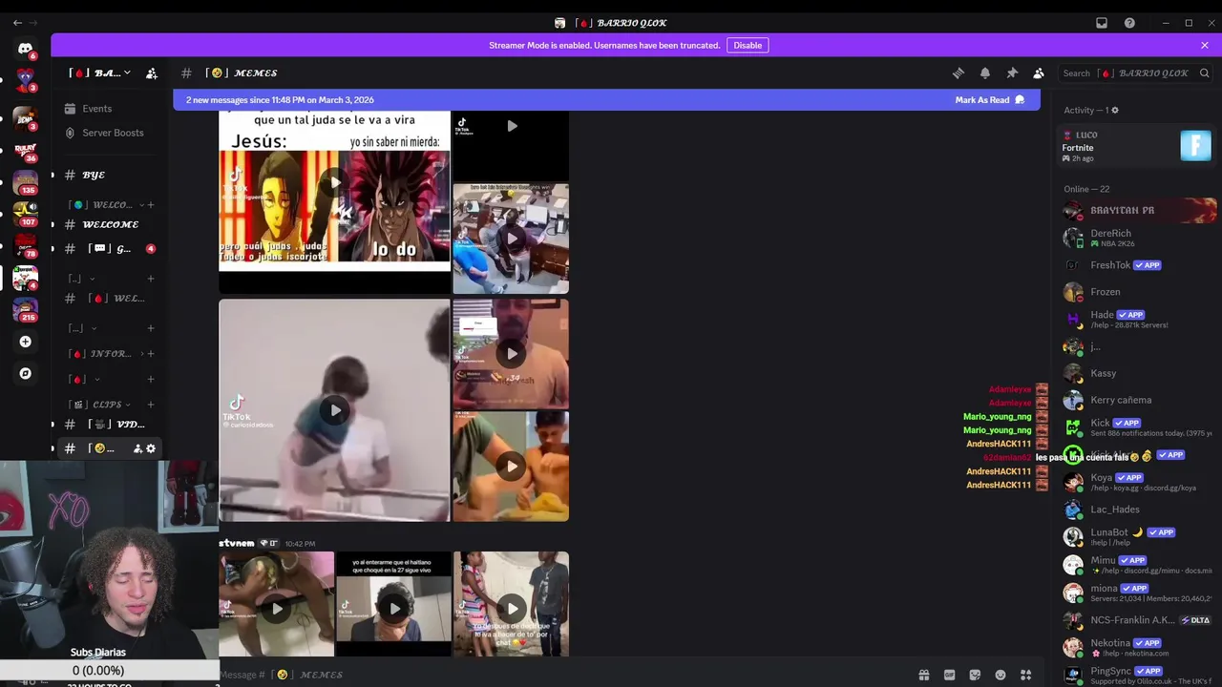Open FreshTok app profile
1222x687 pixels.
(1137, 265)
